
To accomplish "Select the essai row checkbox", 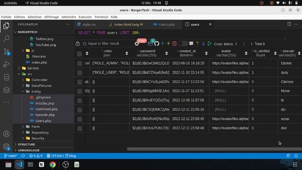I will click(x=80, y=119).
